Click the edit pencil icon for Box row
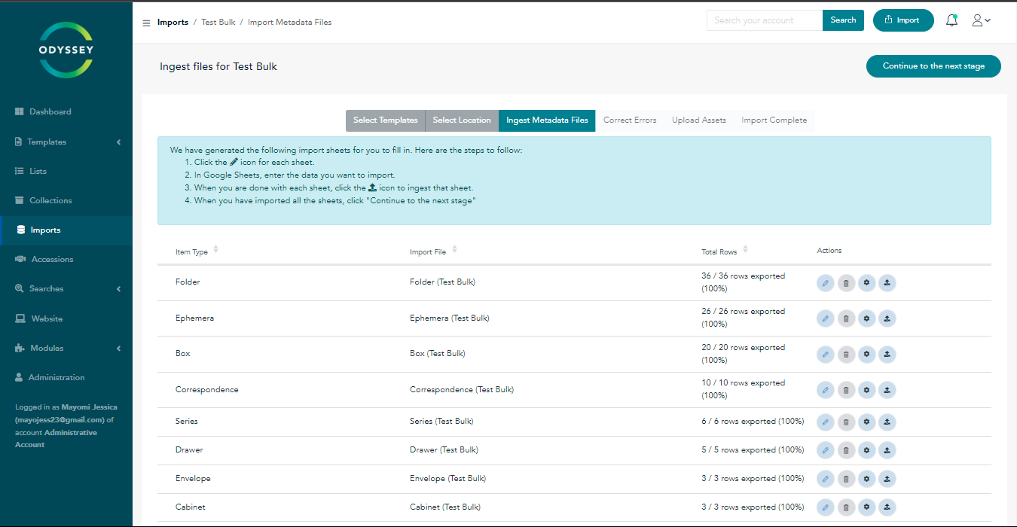This screenshot has height=527, width=1017. [x=826, y=354]
